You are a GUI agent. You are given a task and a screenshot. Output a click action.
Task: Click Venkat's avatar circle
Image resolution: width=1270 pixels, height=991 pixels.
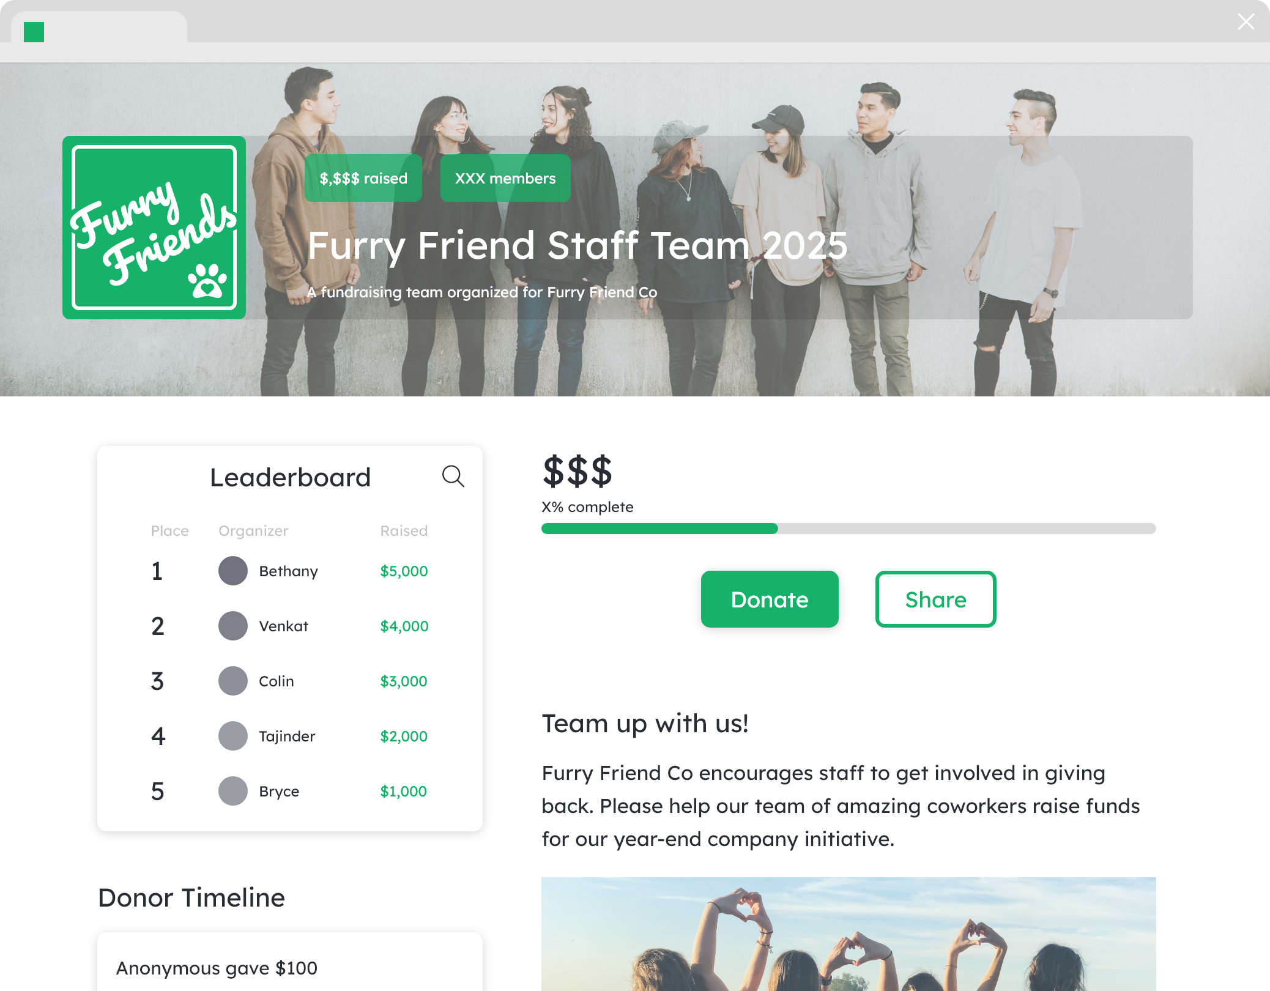[x=233, y=626]
